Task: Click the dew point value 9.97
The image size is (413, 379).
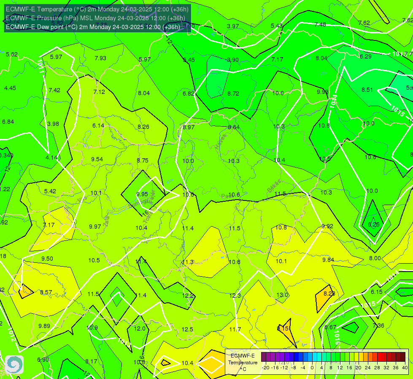Action: 95,227
